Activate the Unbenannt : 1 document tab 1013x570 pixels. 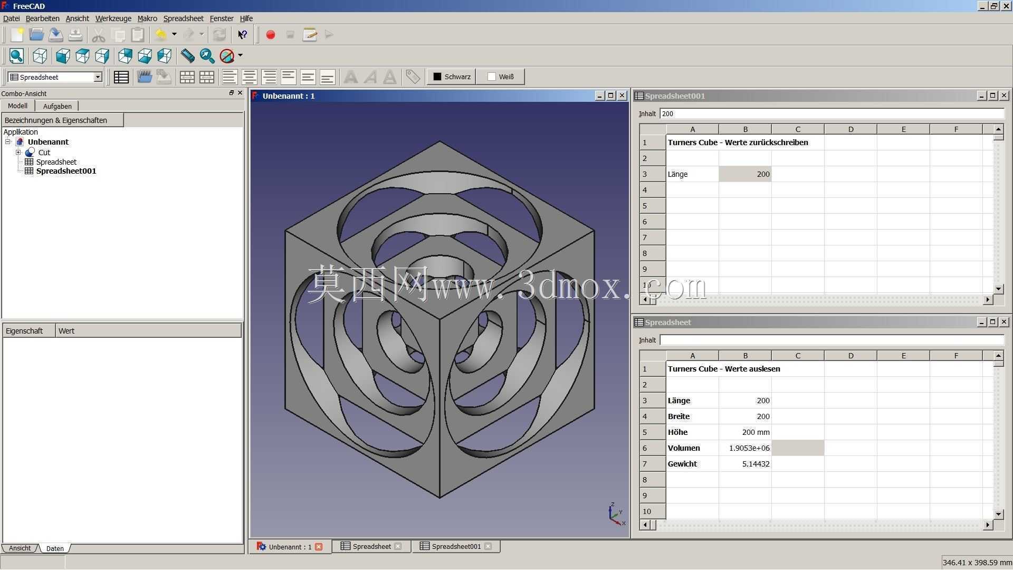tap(290, 547)
